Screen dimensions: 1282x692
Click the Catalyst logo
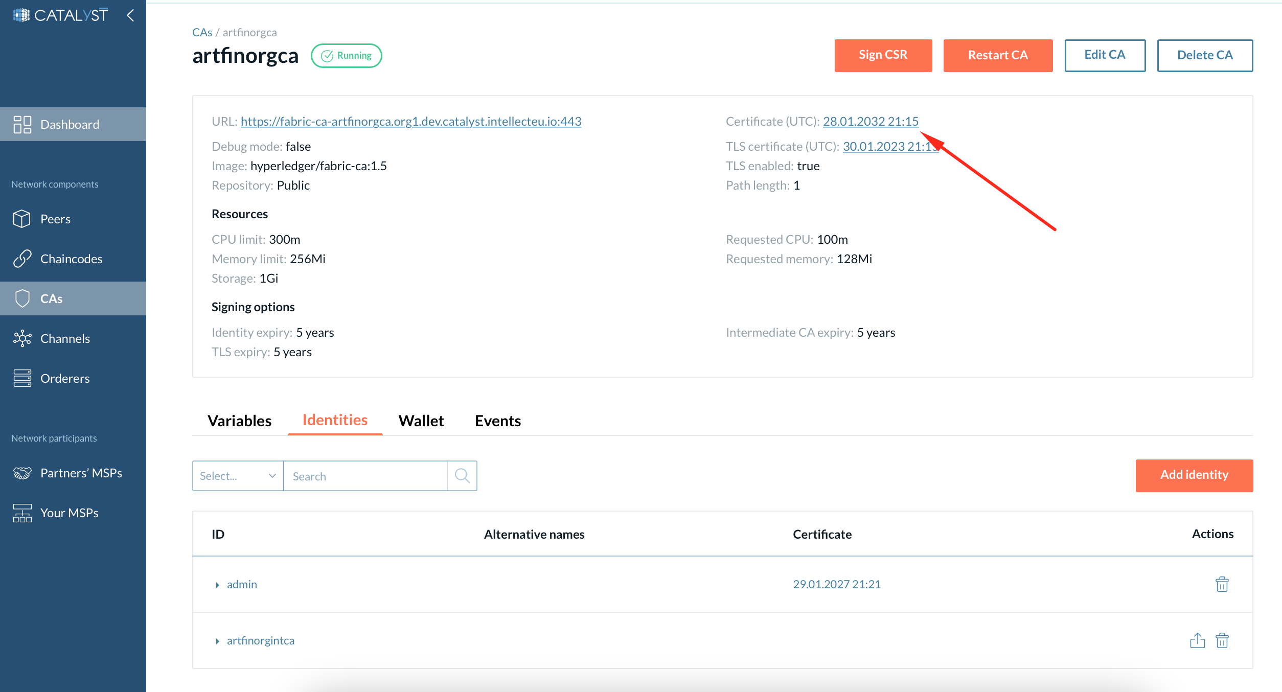[x=59, y=15]
